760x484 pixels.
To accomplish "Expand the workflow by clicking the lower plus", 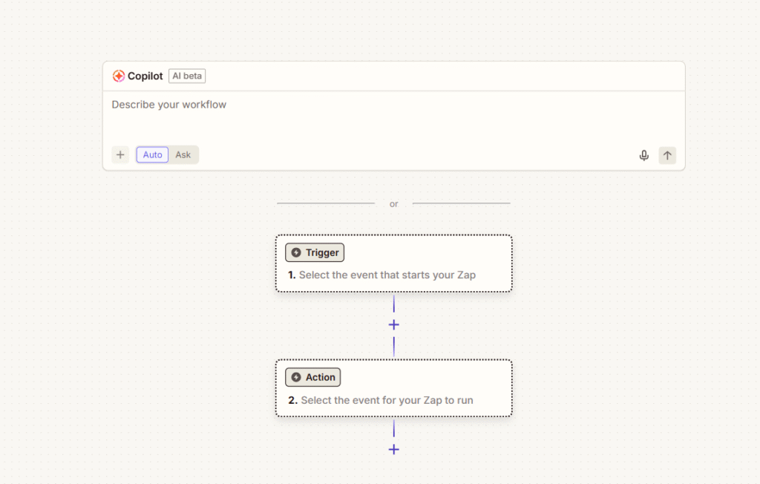I will click(x=393, y=449).
